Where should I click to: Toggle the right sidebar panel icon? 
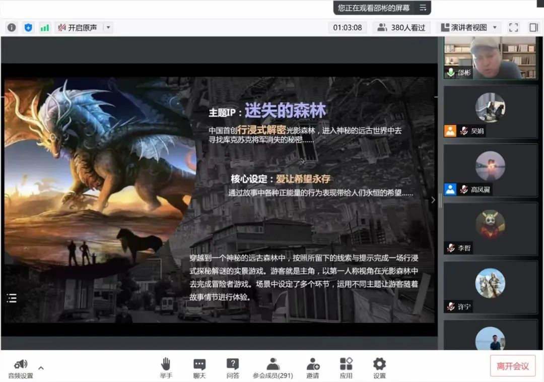click(x=533, y=28)
